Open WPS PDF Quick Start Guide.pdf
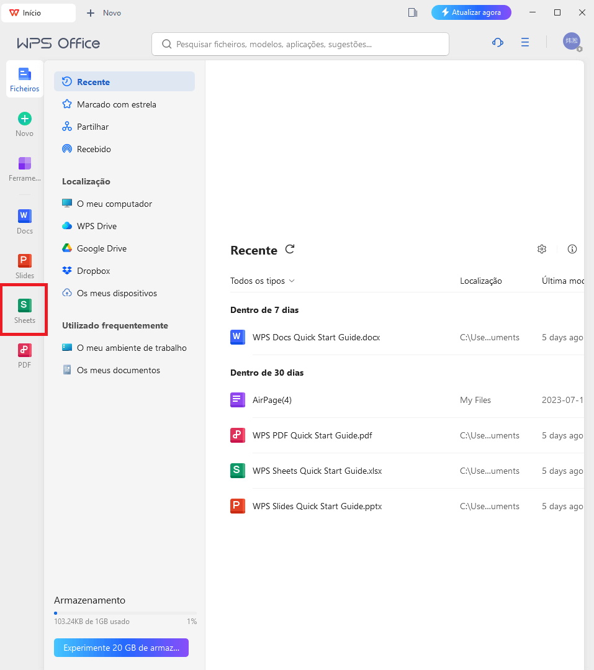594x670 pixels. (x=312, y=435)
